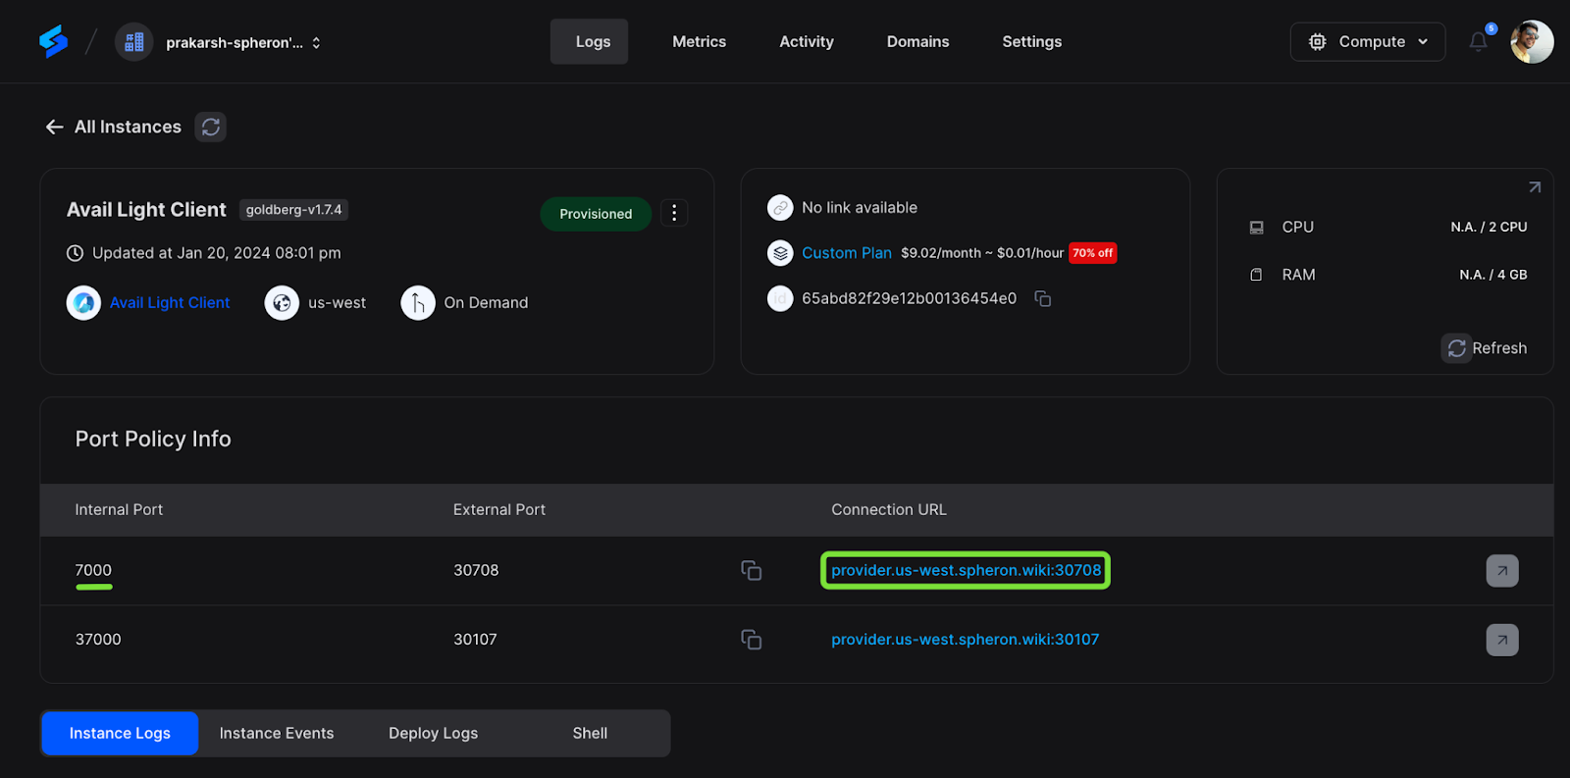Click the N.A. / 2 CPU value
The image size is (1570, 778).
pos(1489,227)
